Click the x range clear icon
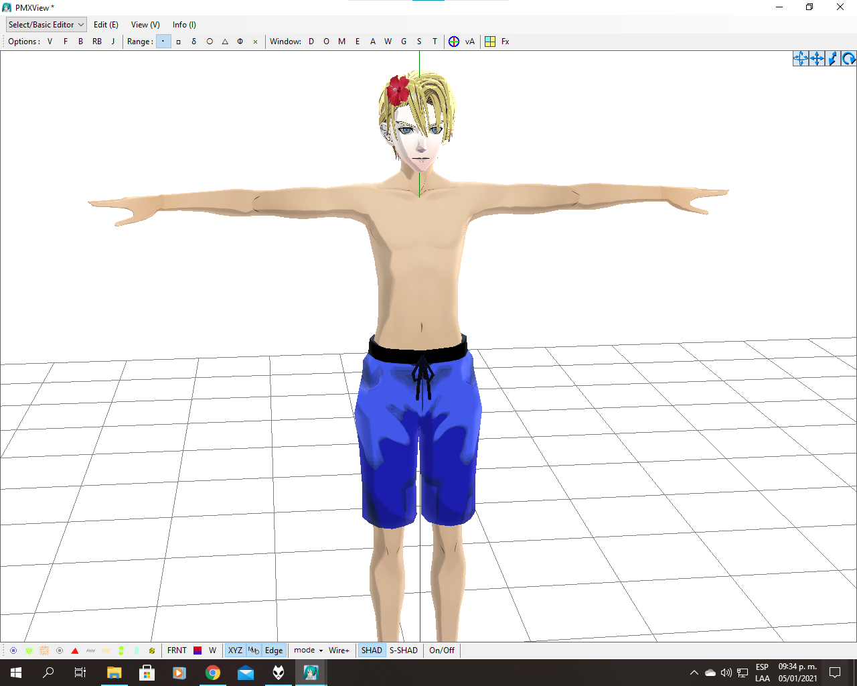The image size is (857, 686). (x=256, y=42)
